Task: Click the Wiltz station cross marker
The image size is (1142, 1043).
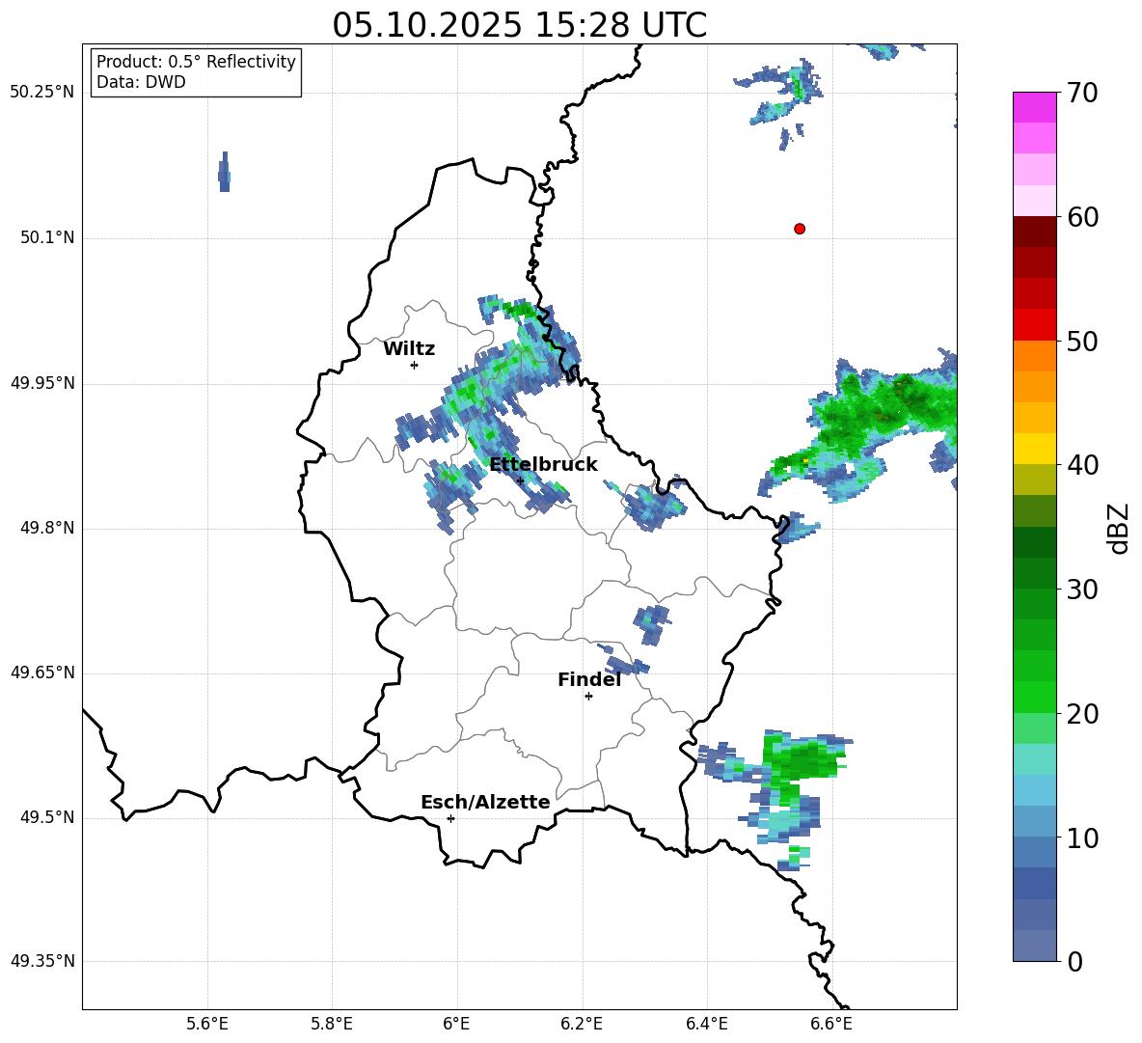Action: [414, 365]
